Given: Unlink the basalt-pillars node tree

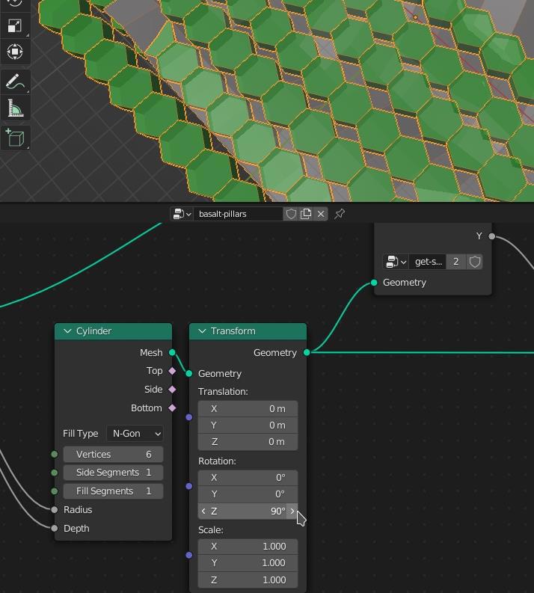Looking at the screenshot, I should (321, 214).
